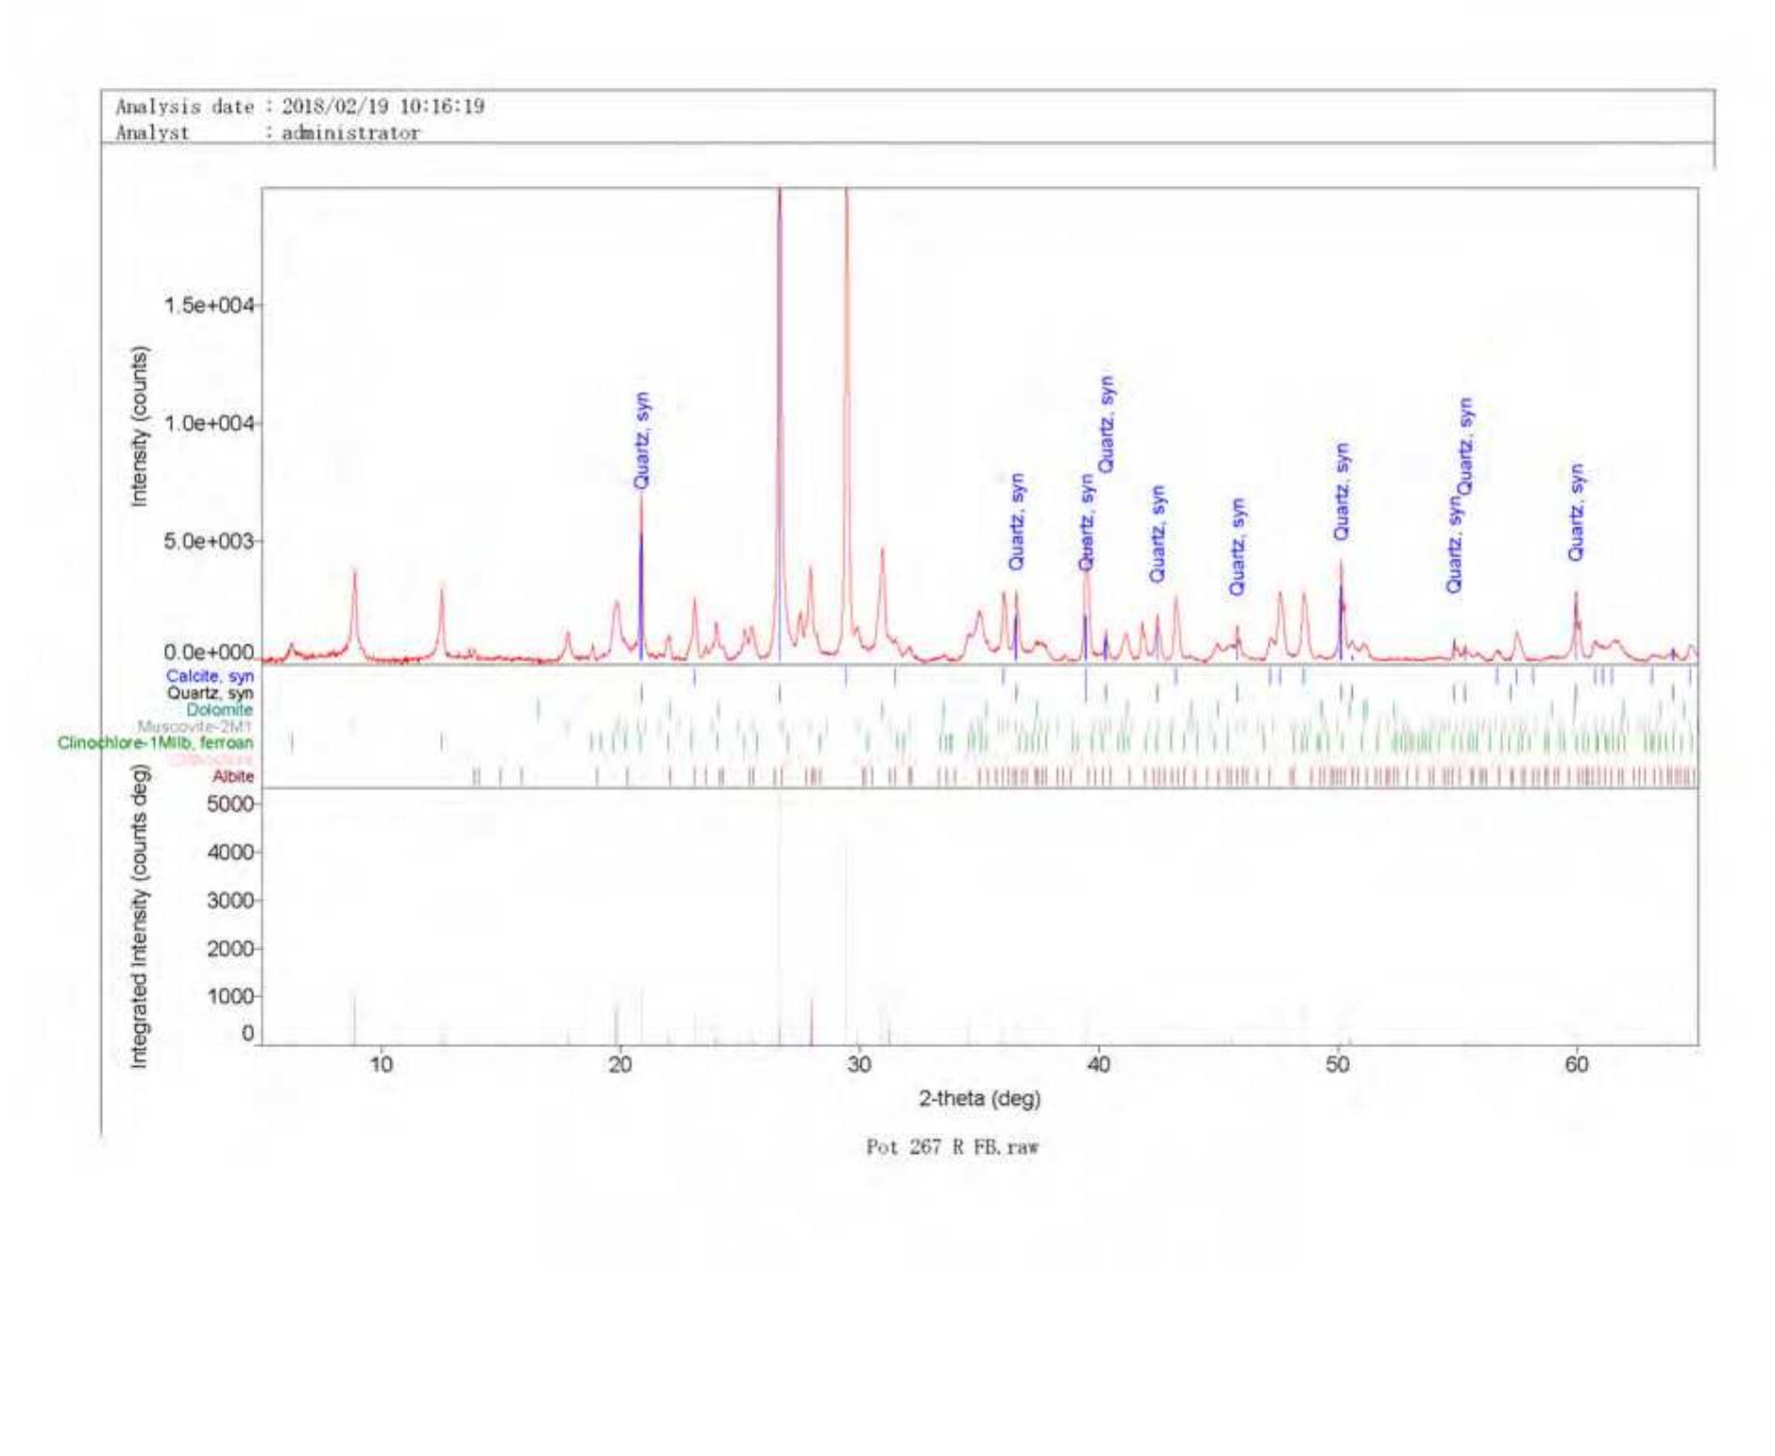Click the 2-theta (deg) axis title
This screenshot has height=1456, width=1775.
point(979,1098)
